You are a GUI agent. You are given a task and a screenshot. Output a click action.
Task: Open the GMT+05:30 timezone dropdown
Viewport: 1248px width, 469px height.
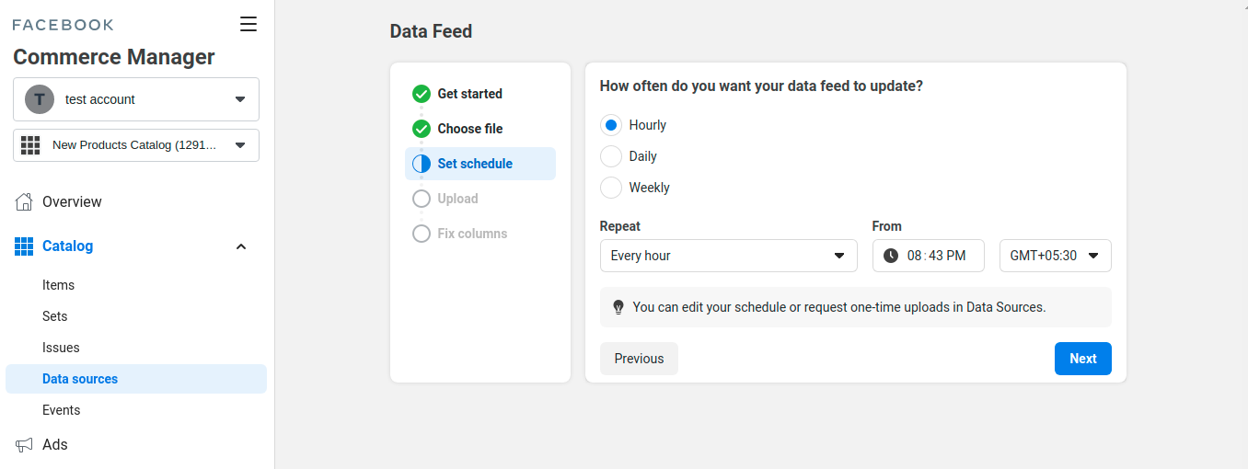(1055, 256)
